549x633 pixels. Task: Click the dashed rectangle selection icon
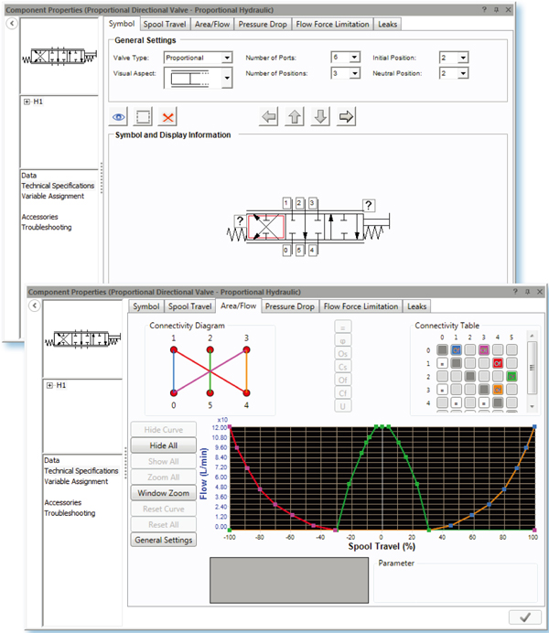coord(143,117)
